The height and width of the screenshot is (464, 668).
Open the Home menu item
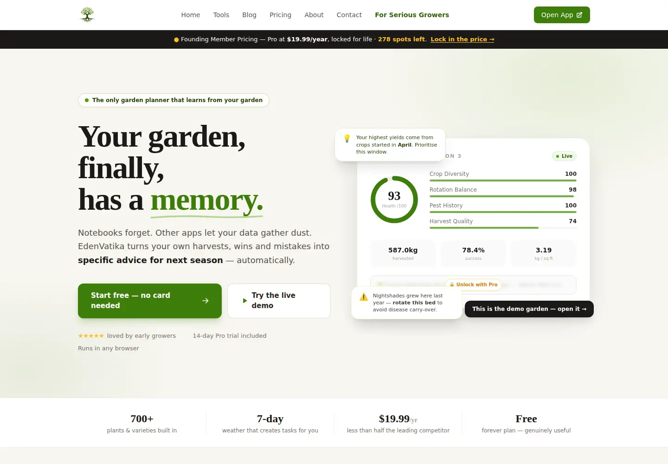pos(191,15)
